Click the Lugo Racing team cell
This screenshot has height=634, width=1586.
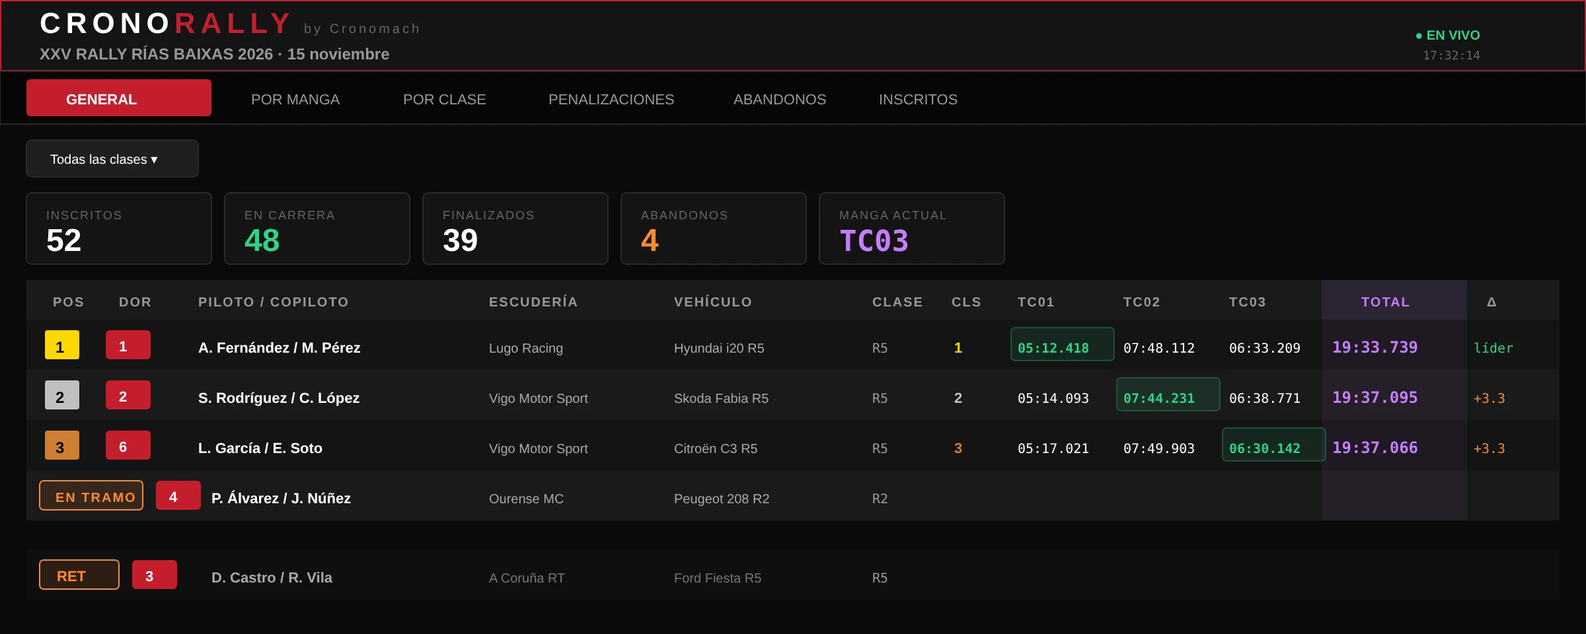[x=526, y=348]
